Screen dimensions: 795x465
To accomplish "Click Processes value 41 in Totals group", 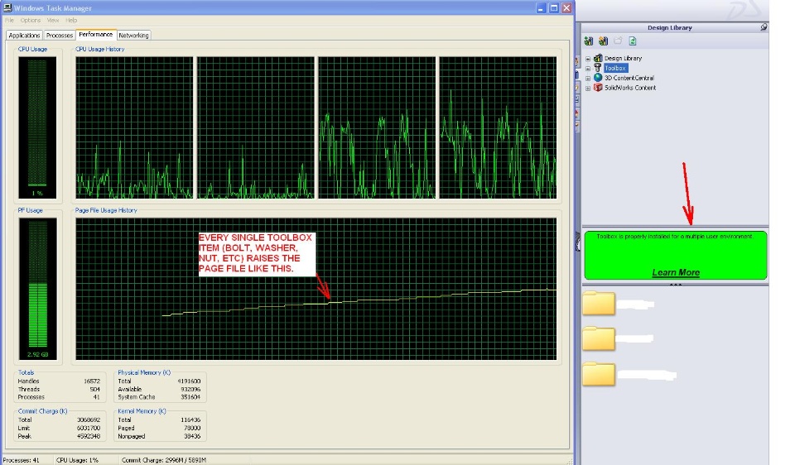I will pos(96,397).
